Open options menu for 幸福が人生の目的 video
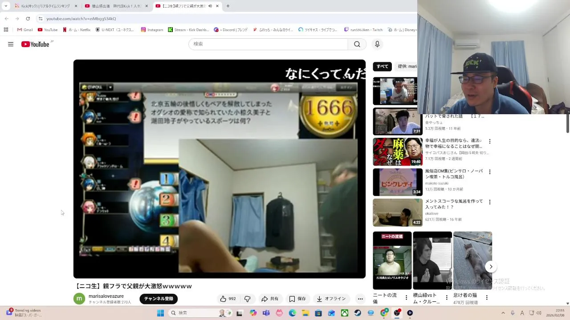Viewport: 570px width, 320px height. click(490, 141)
